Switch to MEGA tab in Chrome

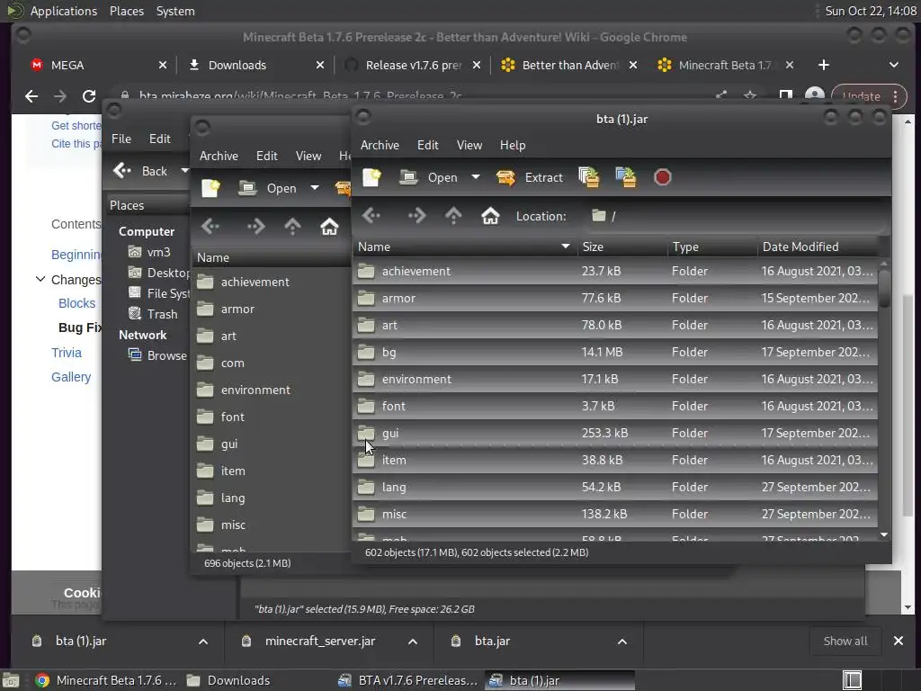(x=97, y=65)
